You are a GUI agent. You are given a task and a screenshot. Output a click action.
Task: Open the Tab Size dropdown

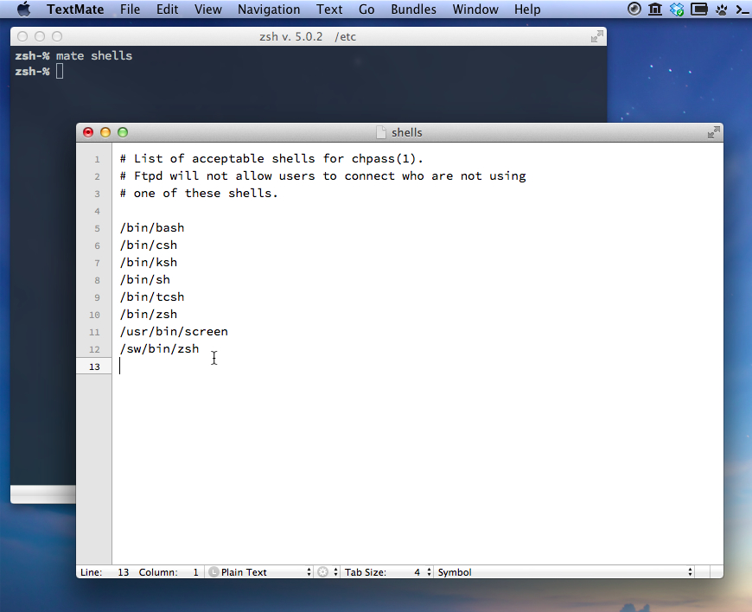(388, 571)
